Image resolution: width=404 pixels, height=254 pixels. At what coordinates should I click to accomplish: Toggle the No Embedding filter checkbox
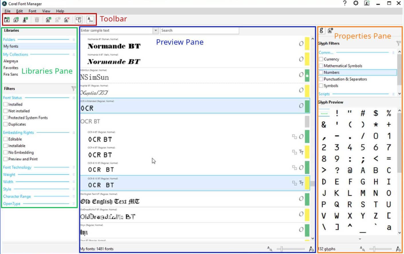click(5, 152)
